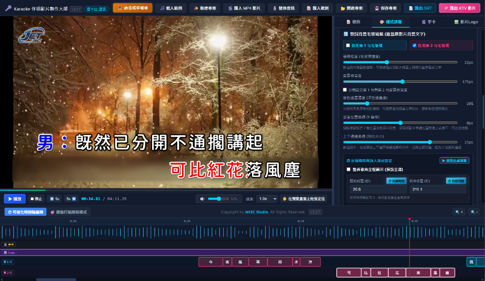Click the 匯入歌詞 import lyrics button
Image resolution: width=485 pixels, height=281 pixels.
[317, 8]
